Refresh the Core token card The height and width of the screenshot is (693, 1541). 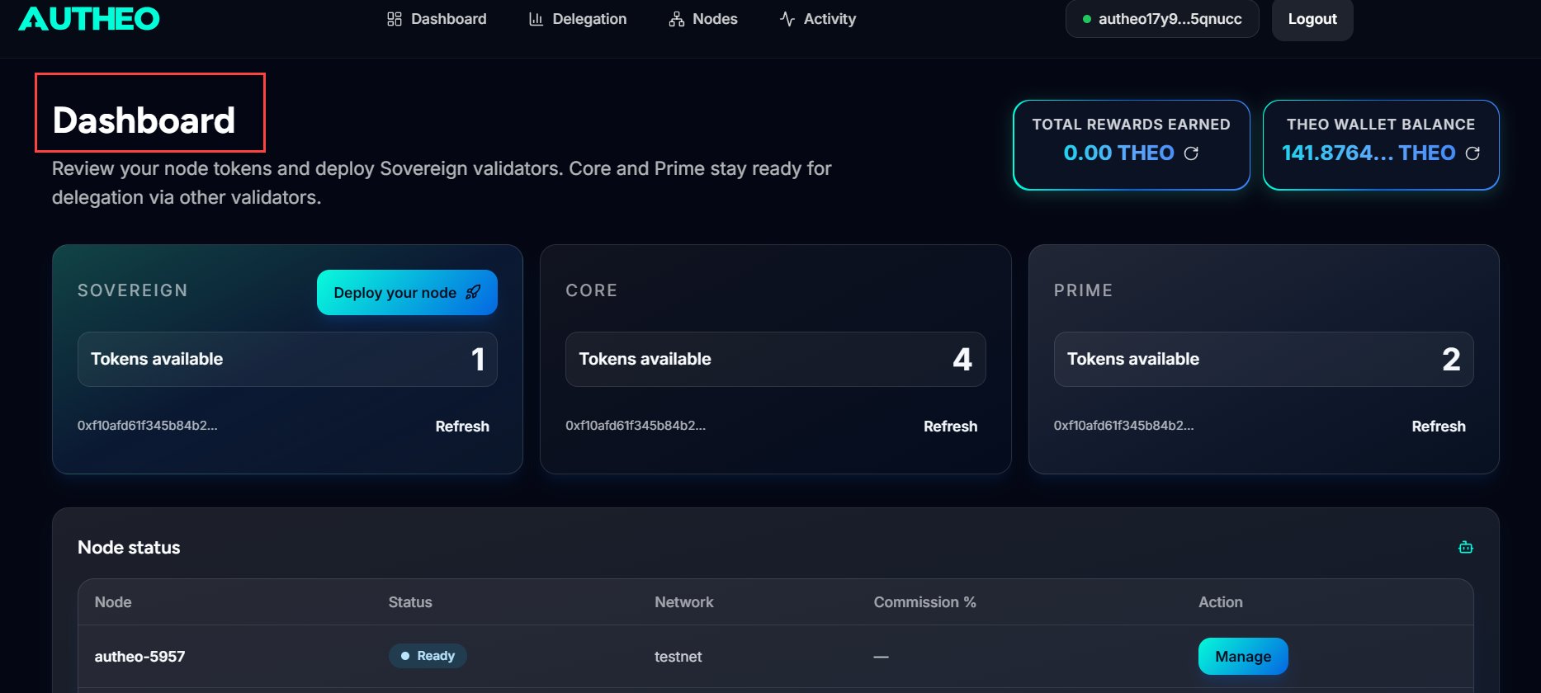point(950,427)
